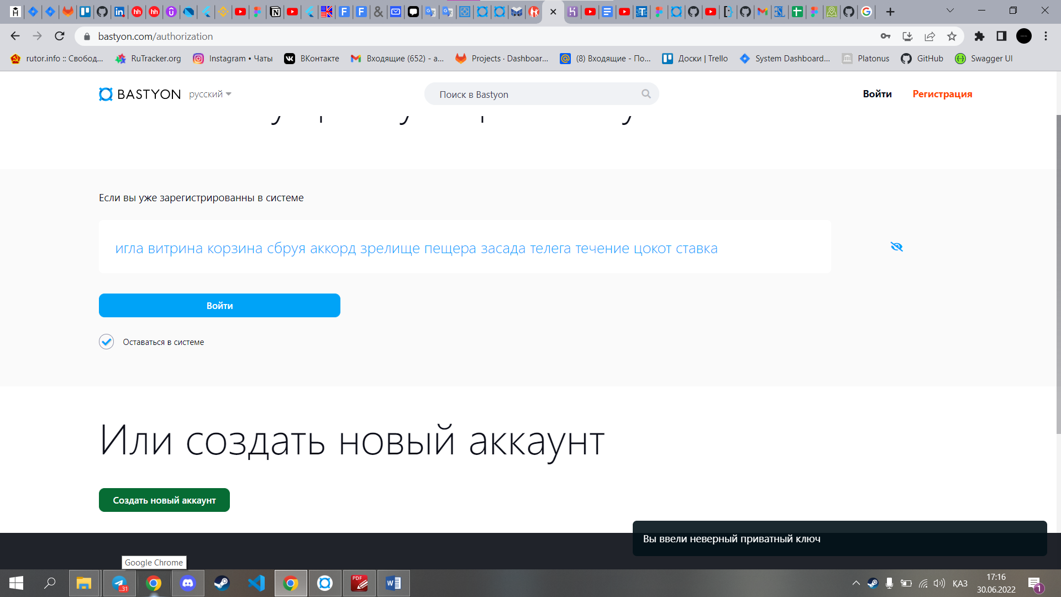Screen dimensions: 1061x597
Task: Open a new tab with plus button
Action: tap(890, 12)
